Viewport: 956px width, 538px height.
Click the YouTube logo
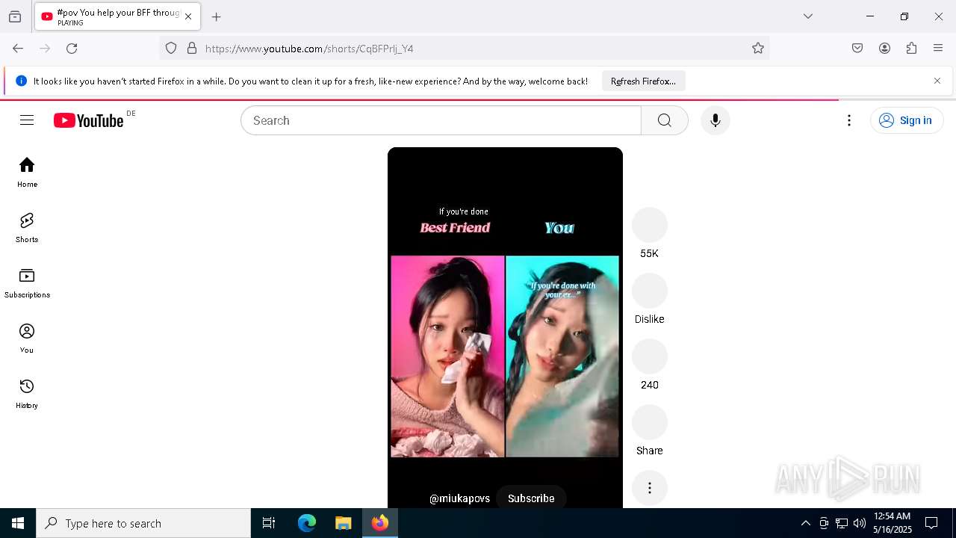[88, 120]
